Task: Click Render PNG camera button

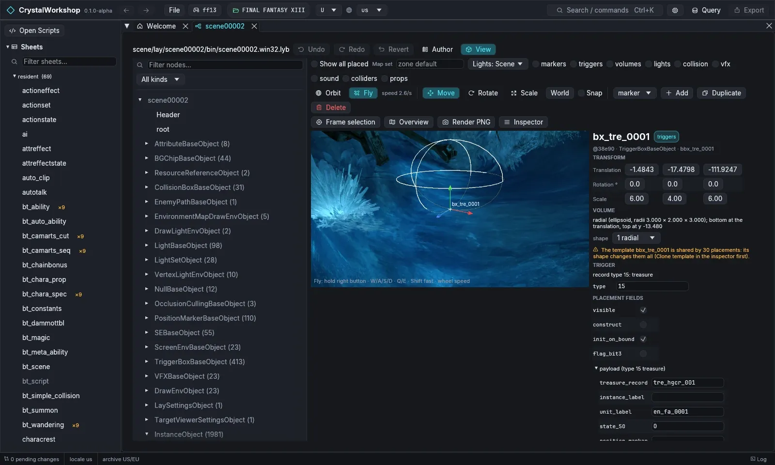Action: (x=466, y=122)
